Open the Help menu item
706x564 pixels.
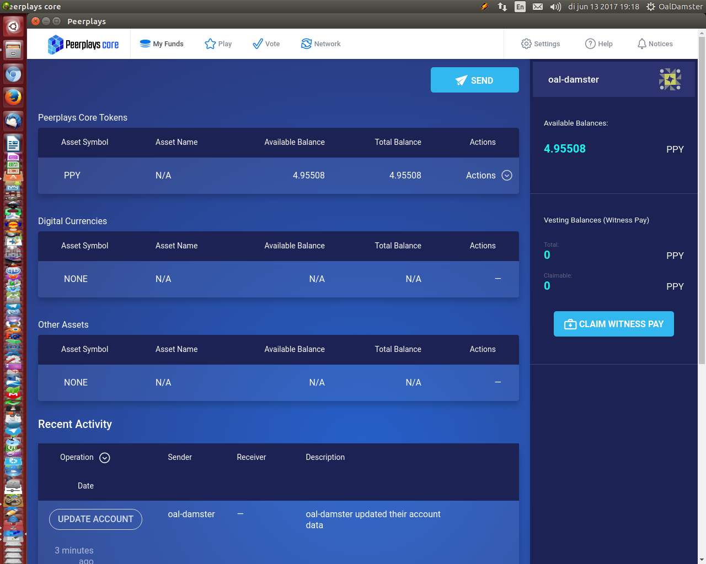[599, 44]
